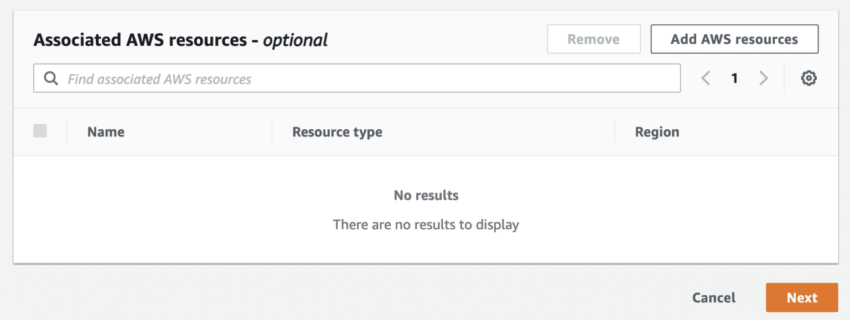Open the Add AWS resources dialog
Viewport: 850px width, 320px height.
pos(734,39)
